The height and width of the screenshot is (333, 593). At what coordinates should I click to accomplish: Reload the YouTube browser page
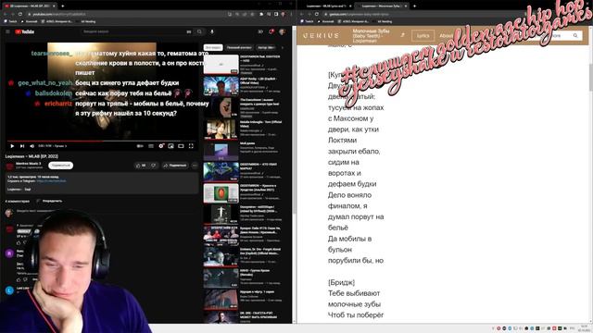(20, 14)
